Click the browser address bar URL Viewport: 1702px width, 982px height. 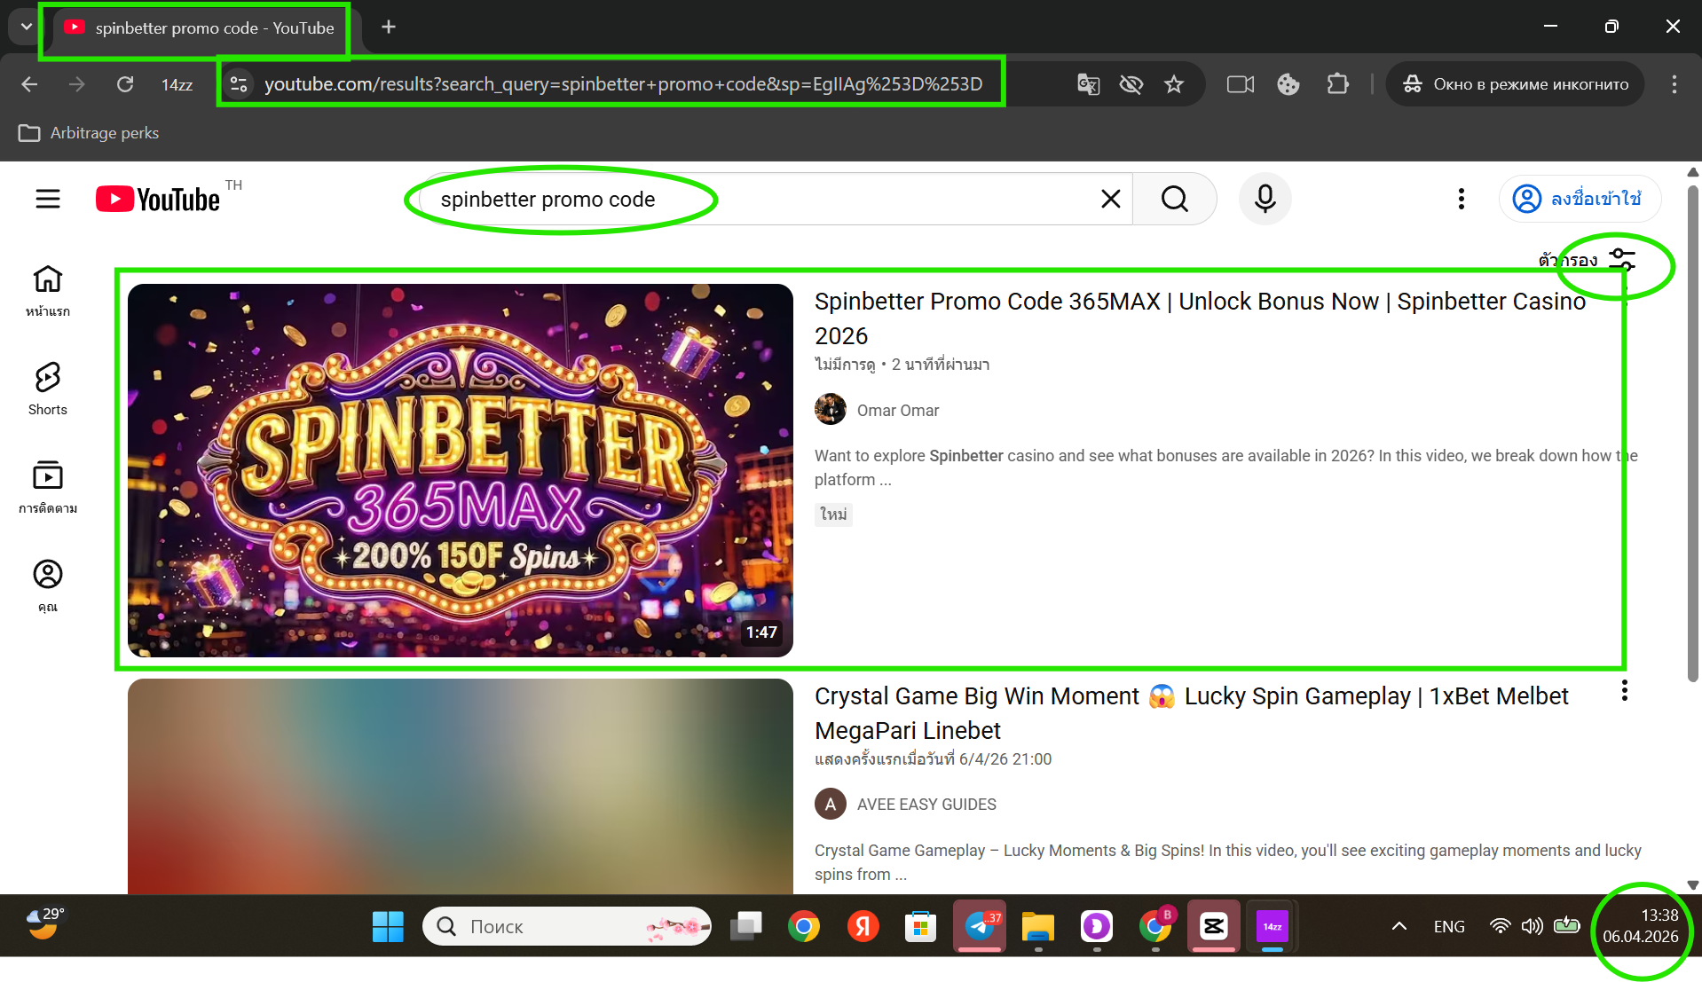coord(623,84)
